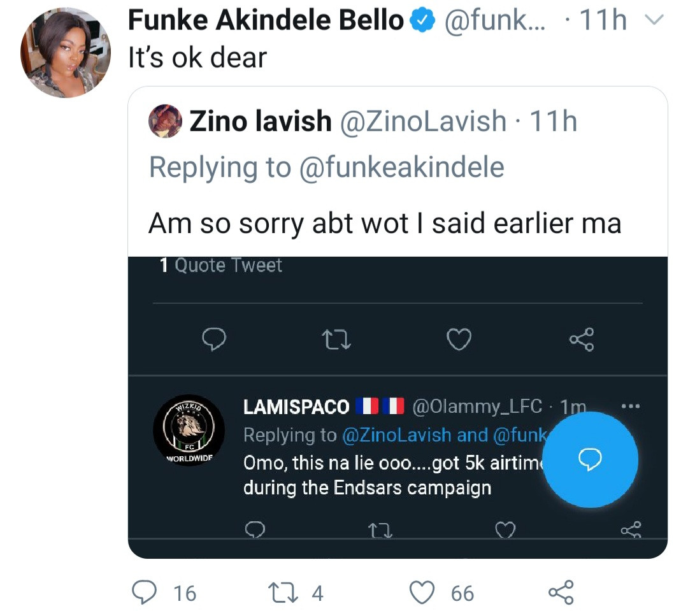
Task: Retweet icon under 1 Quote Tweet
Action: click(x=337, y=341)
